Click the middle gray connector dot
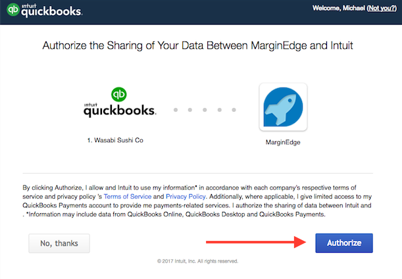Screen dimensions: 402x279 [204, 110]
